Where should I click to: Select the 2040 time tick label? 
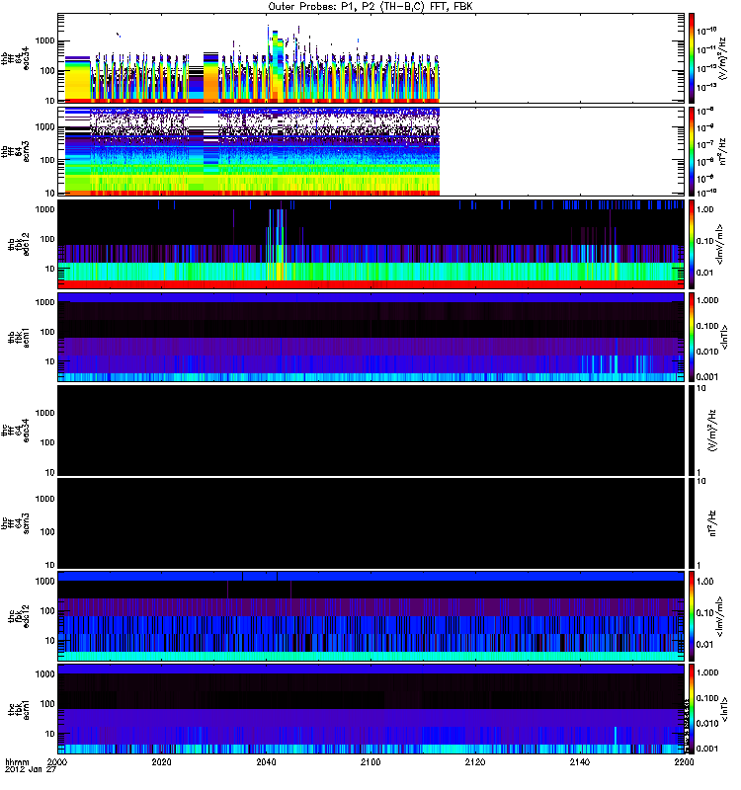[266, 763]
